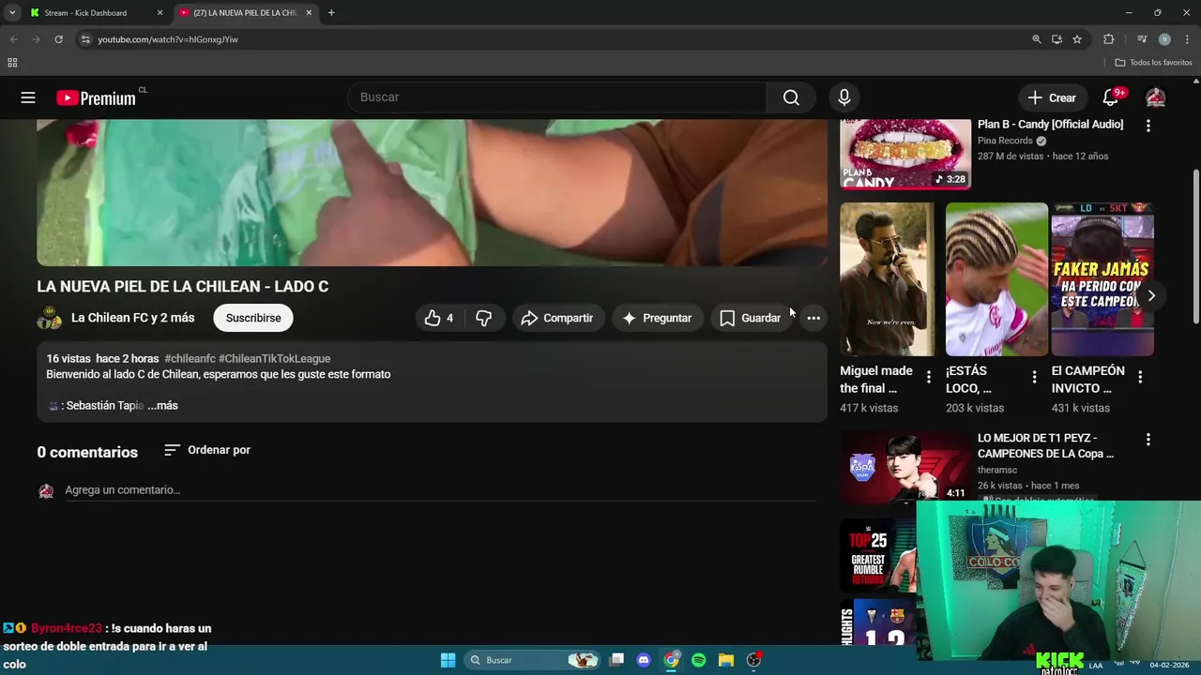Screen dimensions: 1201x675
Task: Open OBS Studio from the taskbar
Action: coord(753,660)
